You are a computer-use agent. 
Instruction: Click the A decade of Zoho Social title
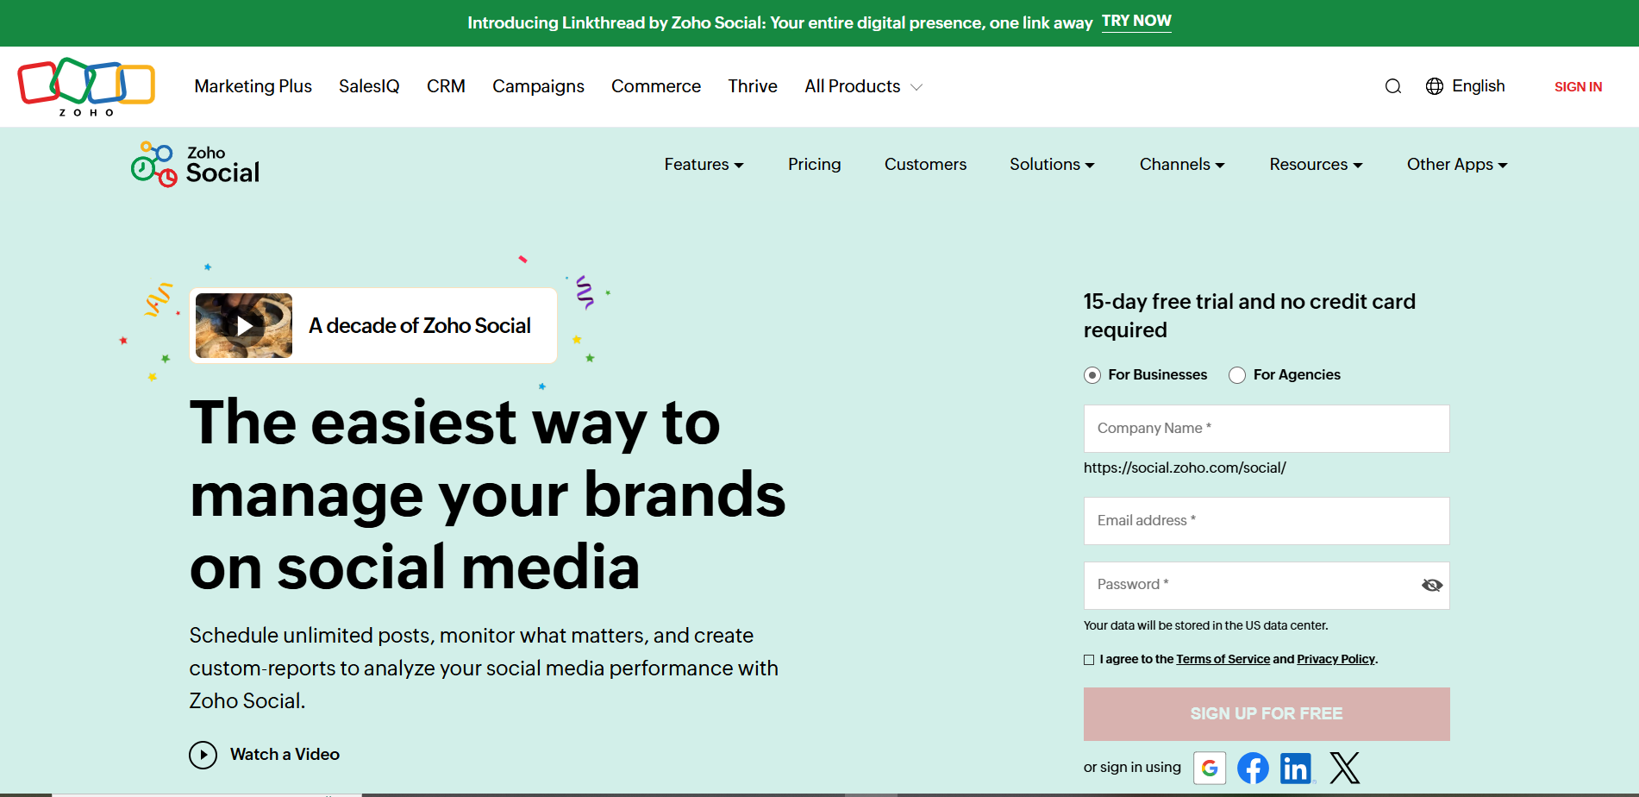pyautogui.click(x=420, y=325)
